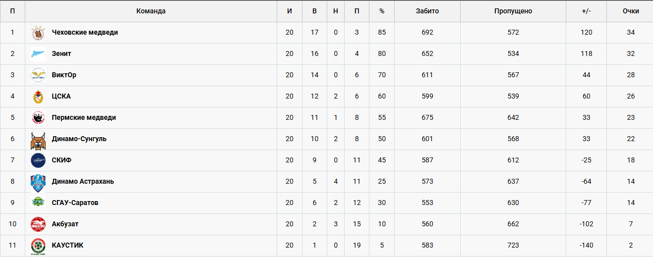Image resolution: width=653 pixels, height=257 pixels.
Task: Click the Пропущено column header
Action: [513, 11]
